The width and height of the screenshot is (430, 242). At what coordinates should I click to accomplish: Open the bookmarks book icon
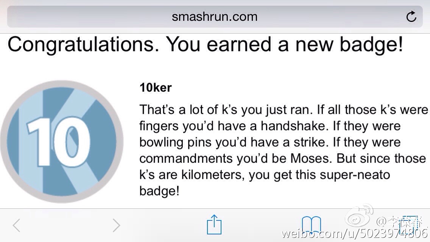click(311, 225)
